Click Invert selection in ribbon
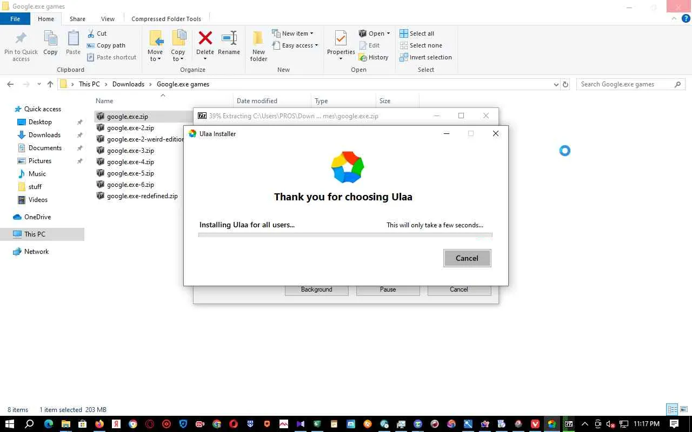This screenshot has width=692, height=432. tap(425, 57)
